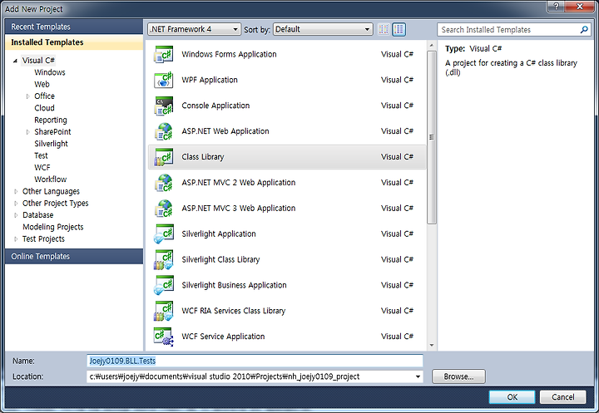Click the WPF Application template icon
Screen dimensions: 599x413
coord(164,80)
